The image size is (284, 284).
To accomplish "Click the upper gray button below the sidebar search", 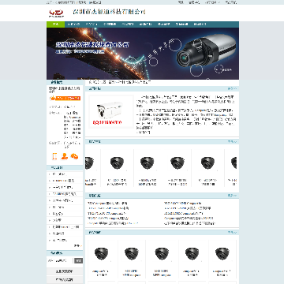I will click(65, 271).
